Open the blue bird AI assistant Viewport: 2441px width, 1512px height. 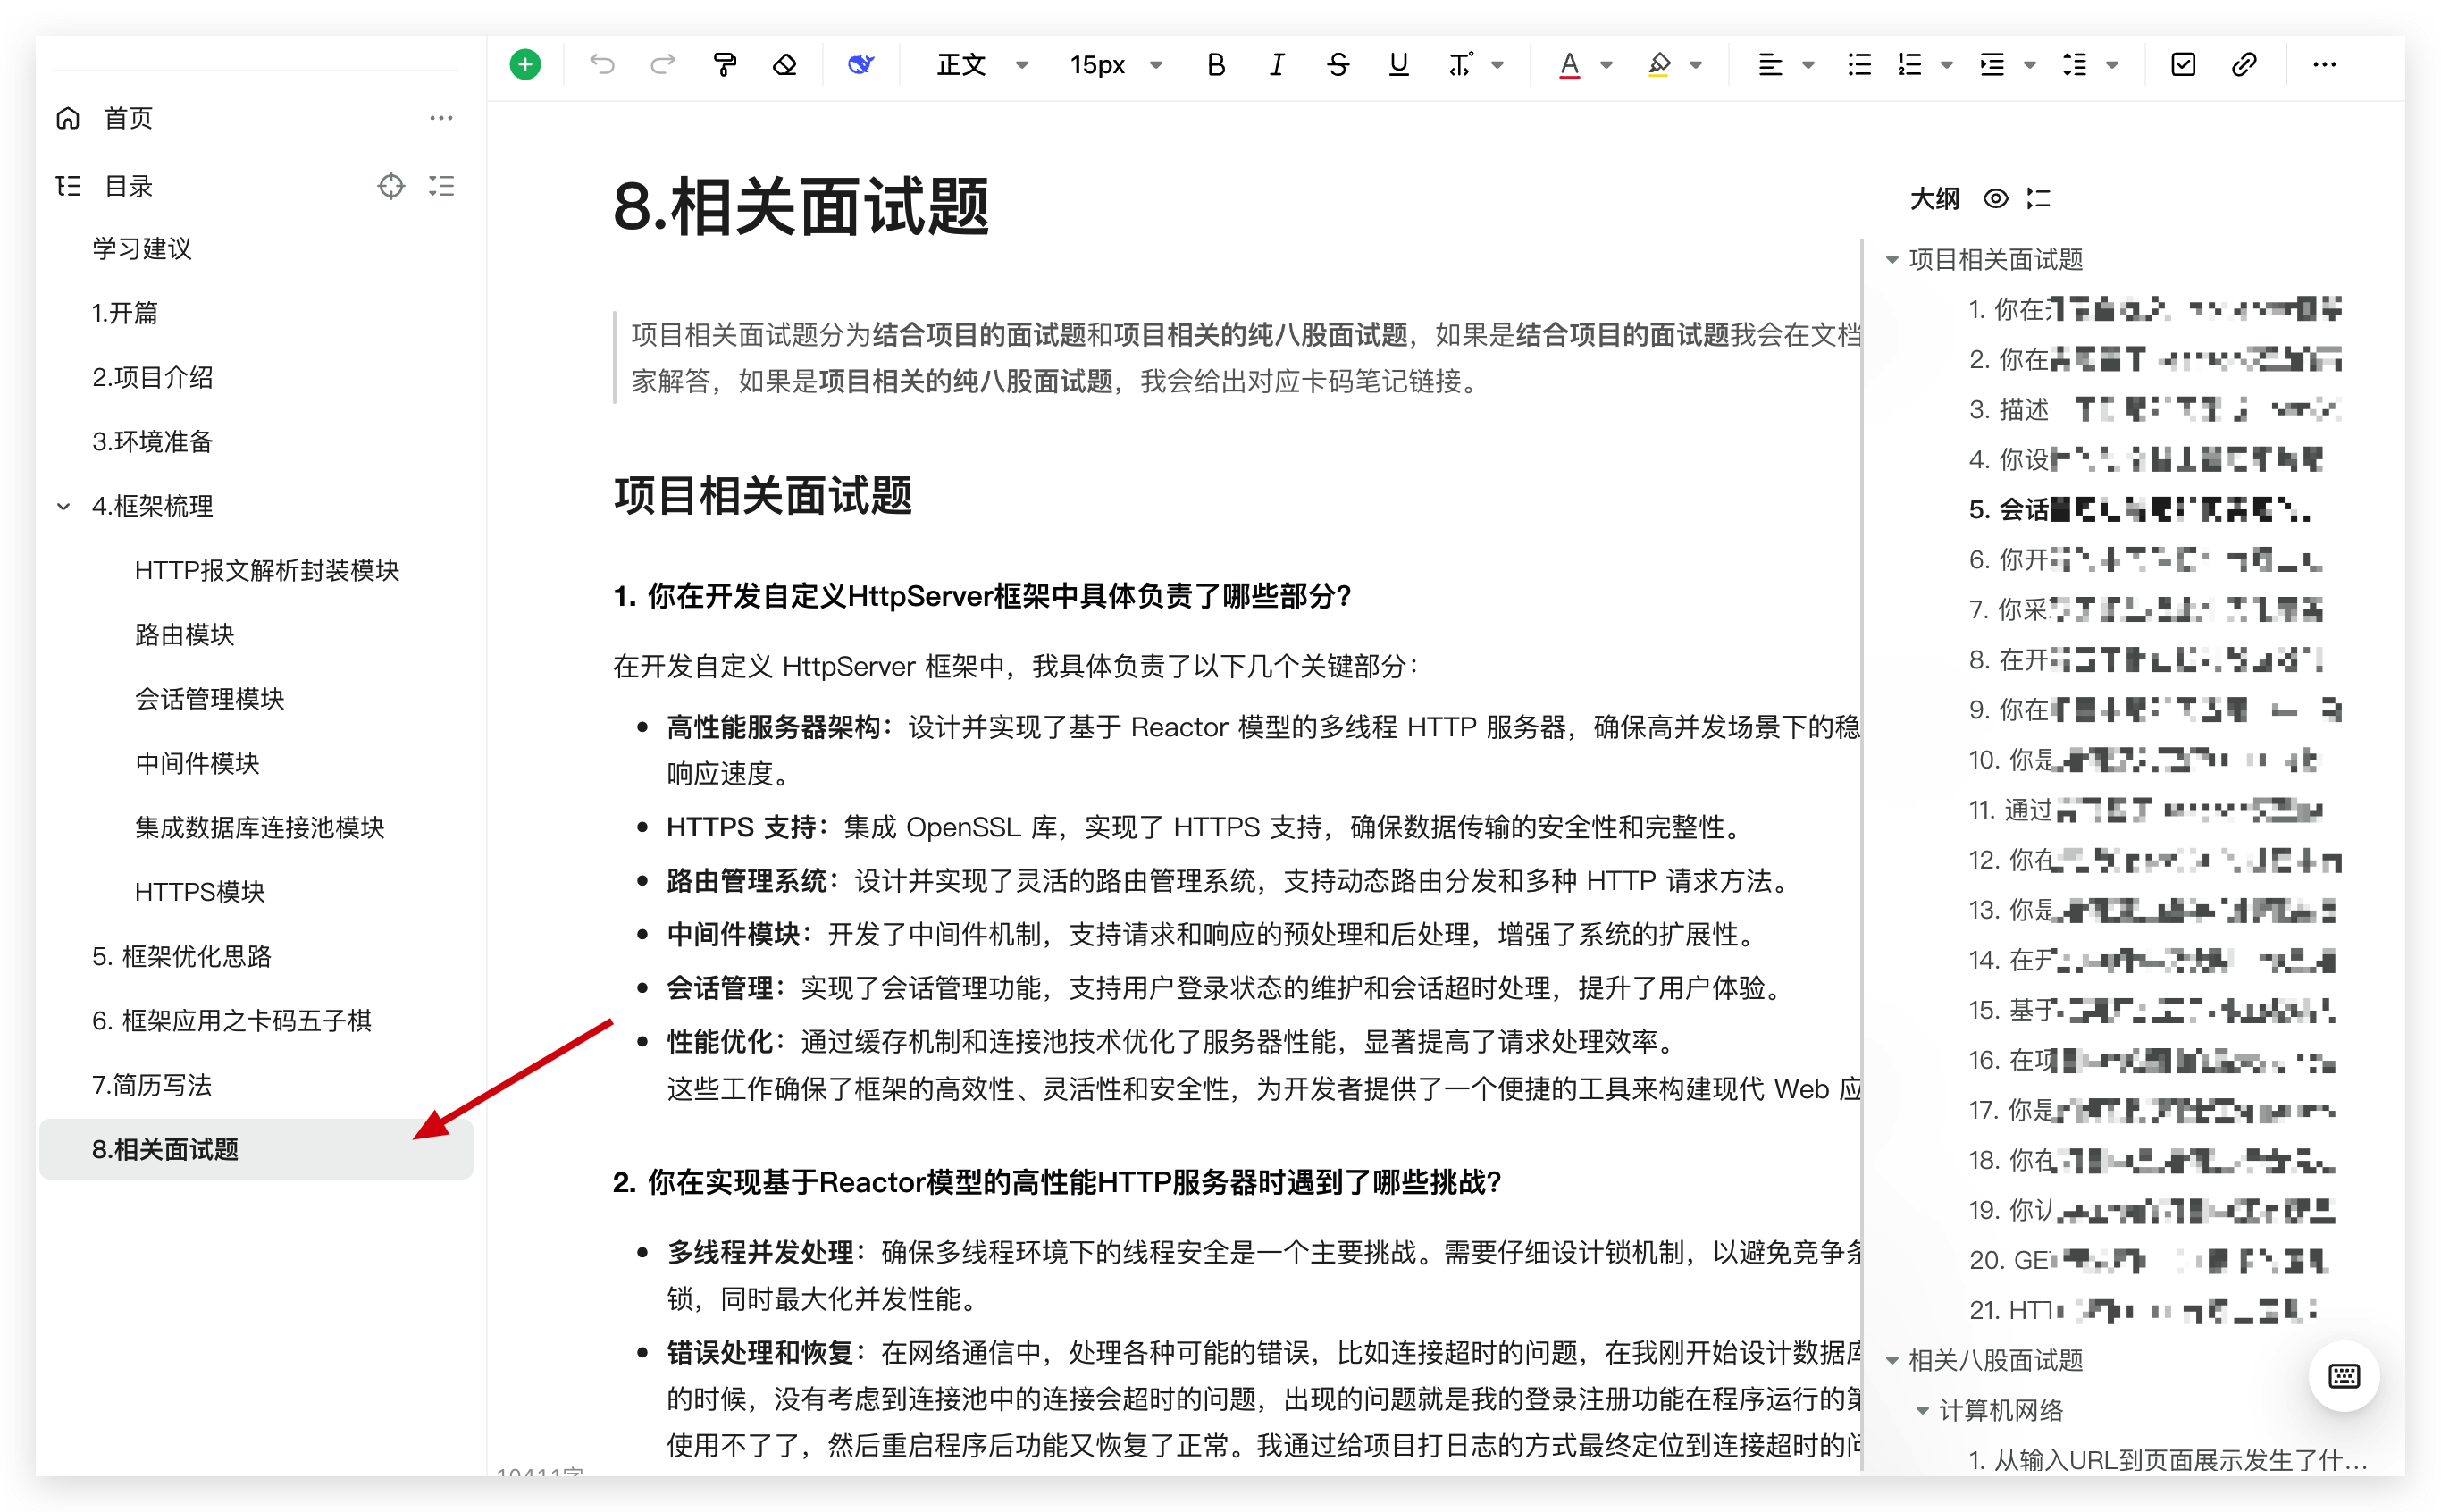click(860, 65)
